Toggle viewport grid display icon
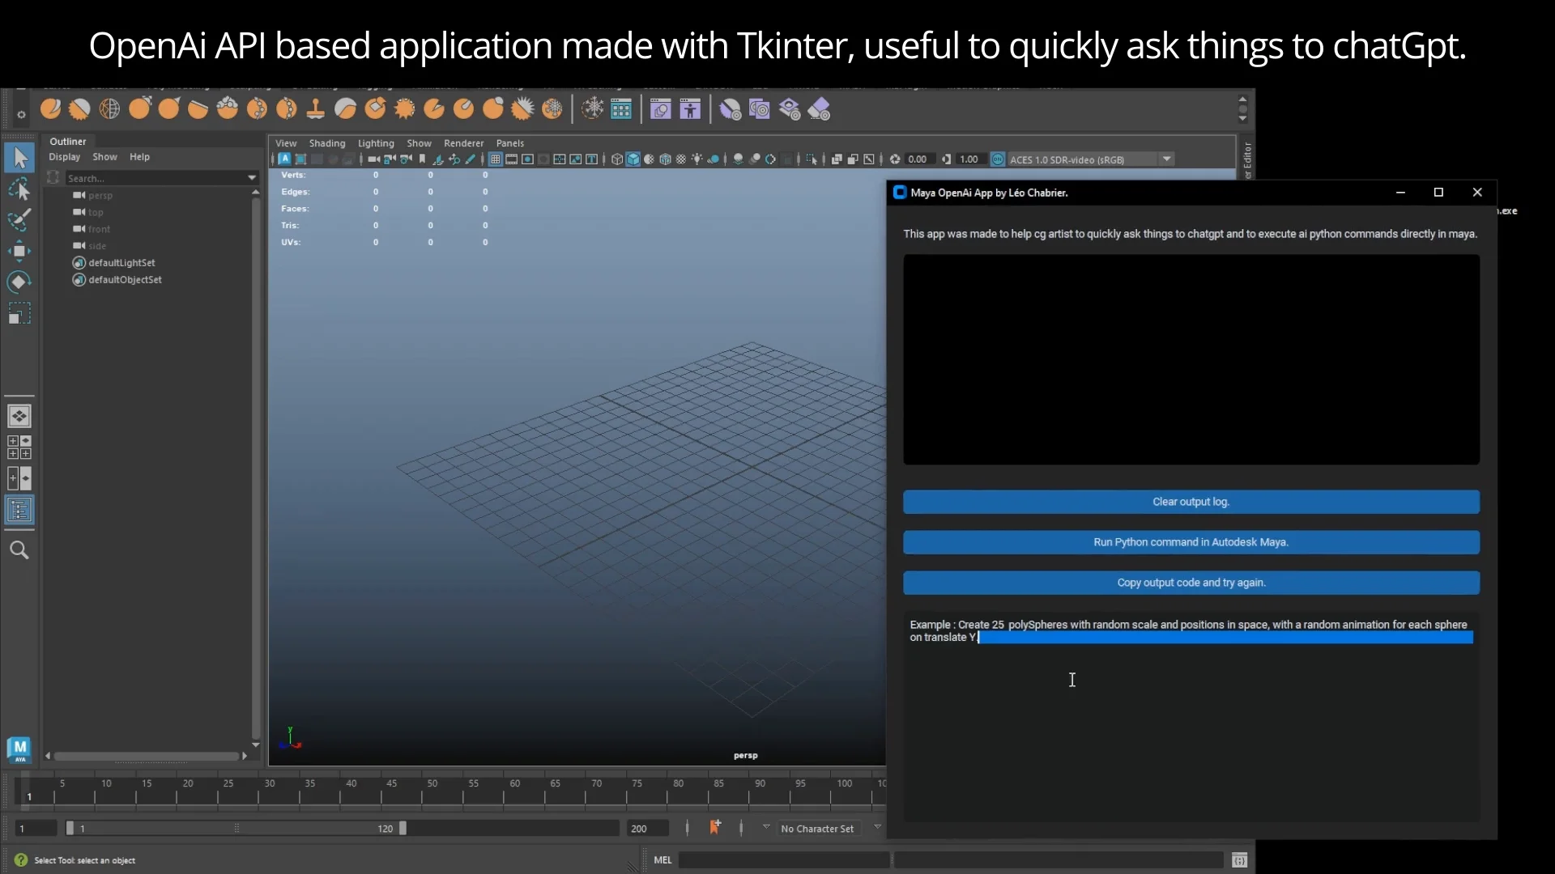The height and width of the screenshot is (874, 1555). click(495, 159)
